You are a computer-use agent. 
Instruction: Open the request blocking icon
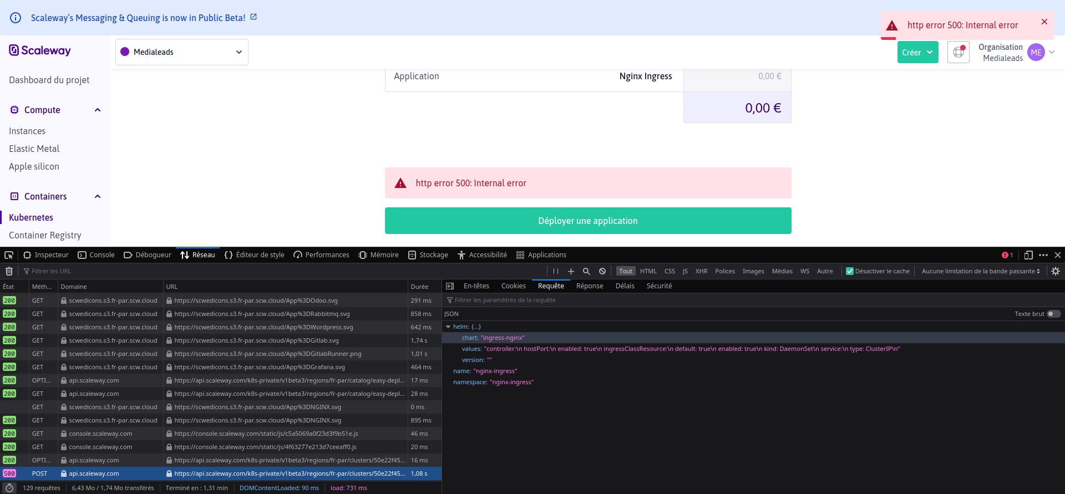click(x=602, y=271)
